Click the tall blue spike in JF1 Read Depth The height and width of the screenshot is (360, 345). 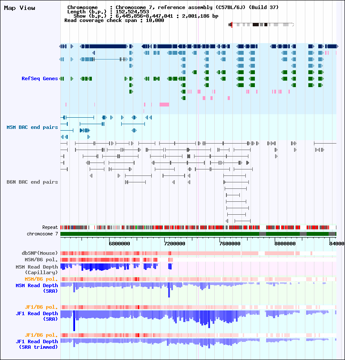(74, 321)
